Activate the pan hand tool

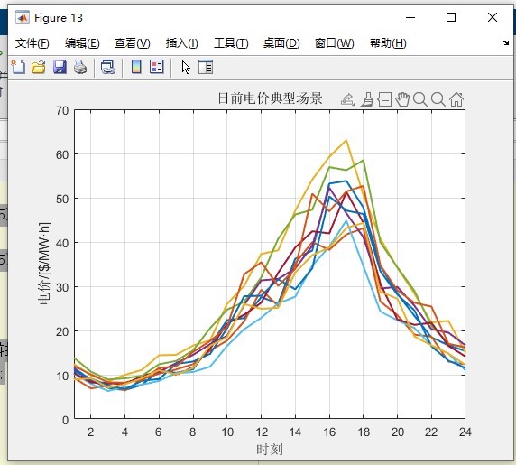tap(402, 99)
